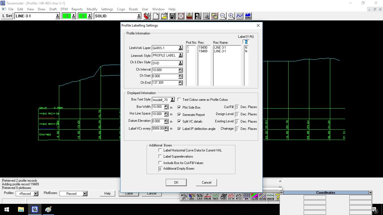Open the Cogo menu
The width and height of the screenshot is (383, 215).
(121, 9)
